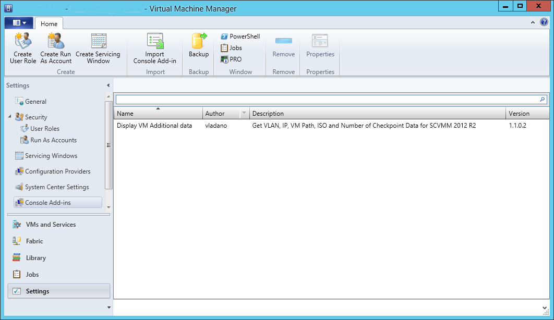Select Configuration Providers tree item
Screen dimensions: 554x320
pos(53,171)
